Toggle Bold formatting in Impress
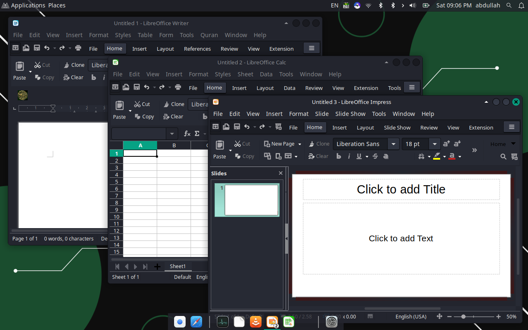528x330 pixels. coord(339,156)
